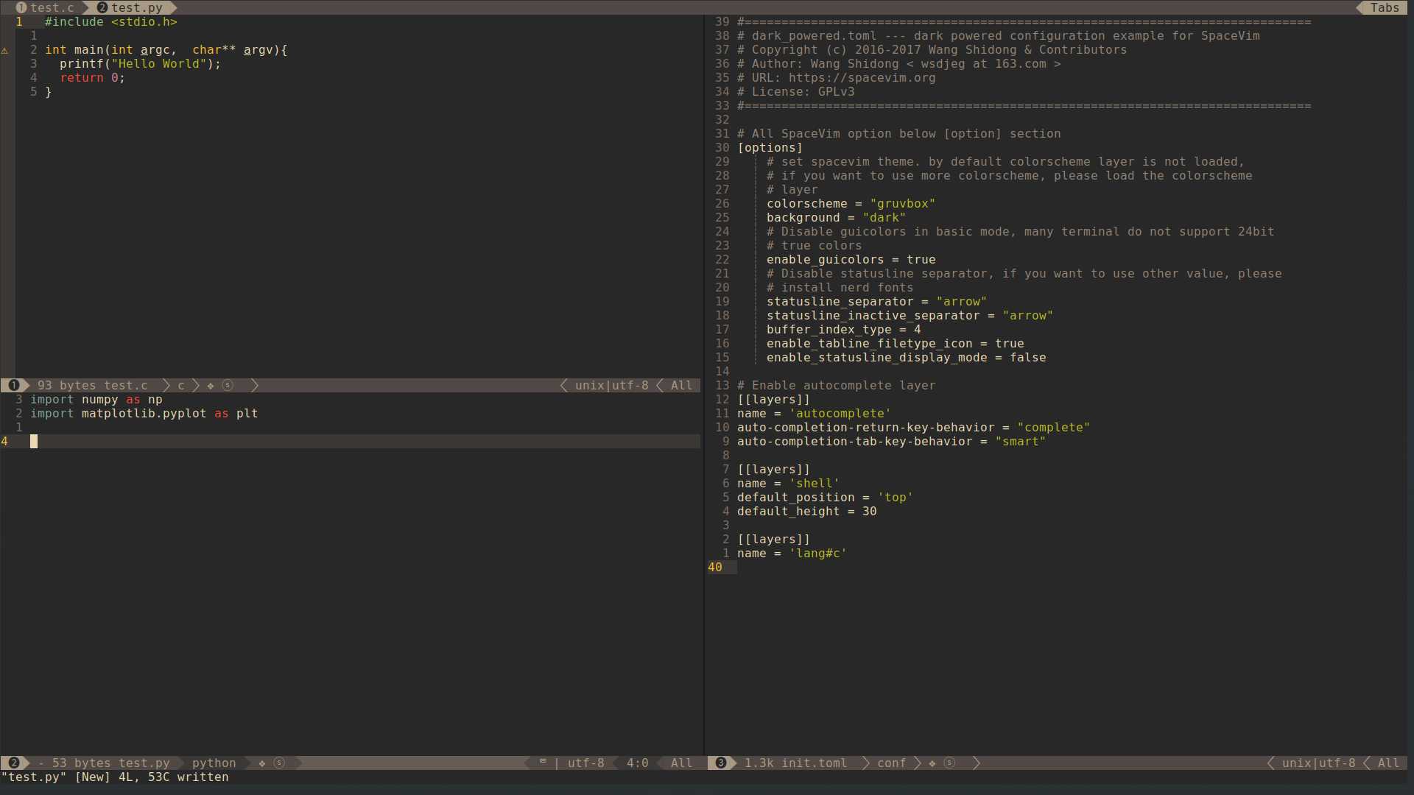Image resolution: width=1414 pixels, height=795 pixels.
Task: Click the warning sign icon in the gutter
Action: (4, 50)
